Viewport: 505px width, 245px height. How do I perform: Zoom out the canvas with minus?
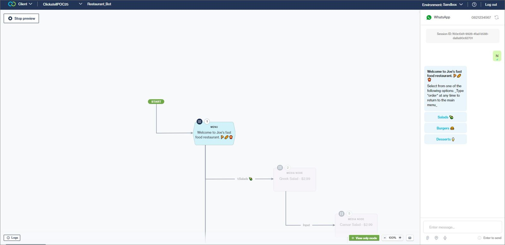click(x=385, y=238)
